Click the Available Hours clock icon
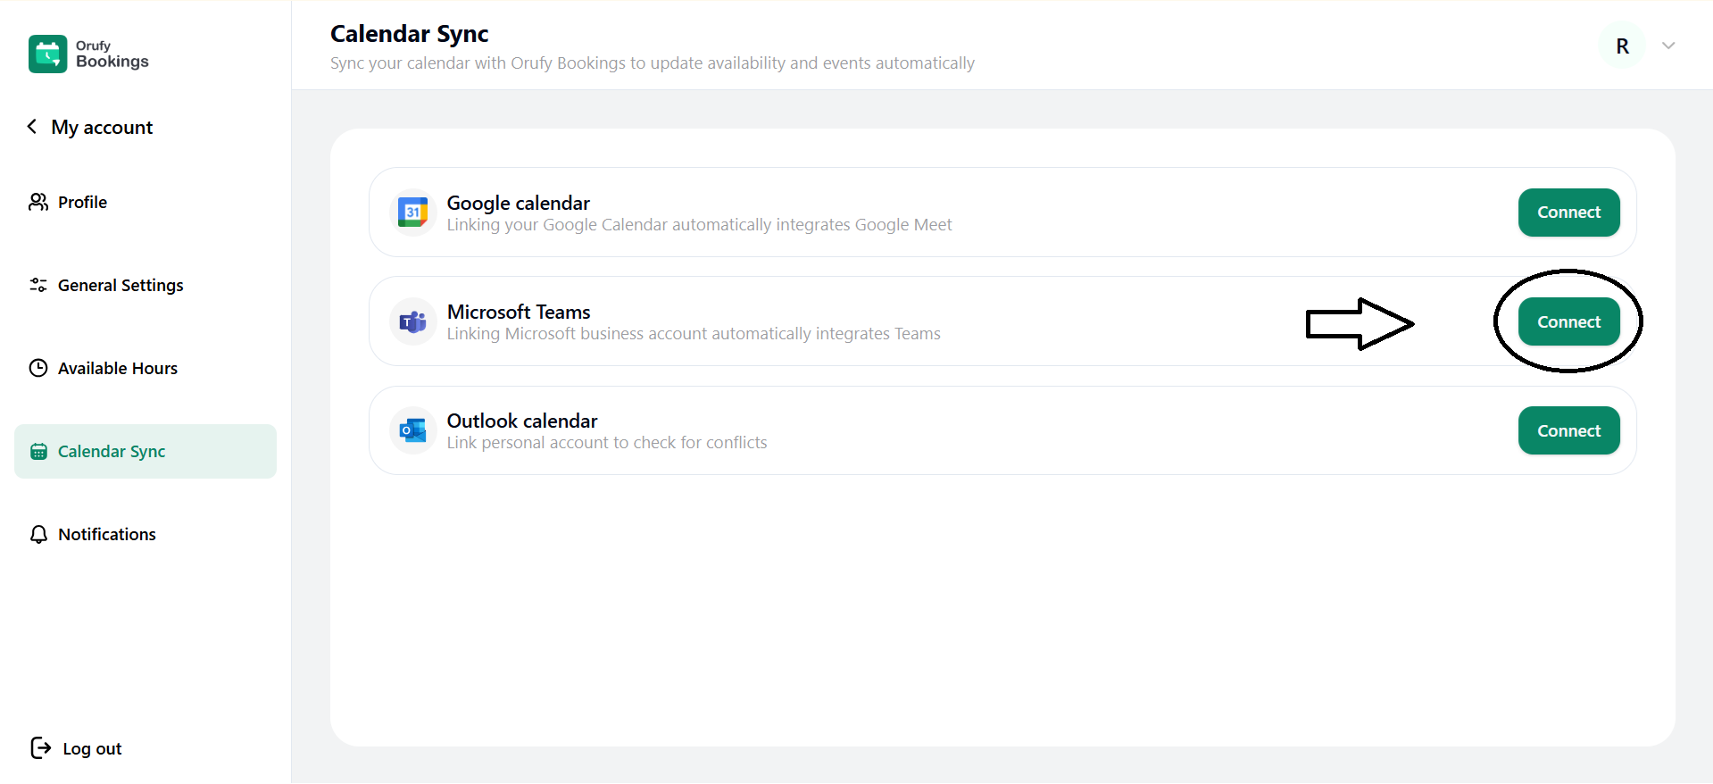This screenshot has height=784, width=1713. pos(38,368)
